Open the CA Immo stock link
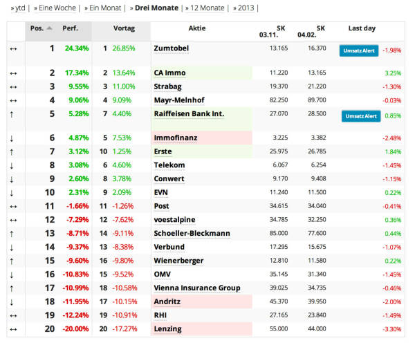The height and width of the screenshot is (345, 415). [169, 73]
